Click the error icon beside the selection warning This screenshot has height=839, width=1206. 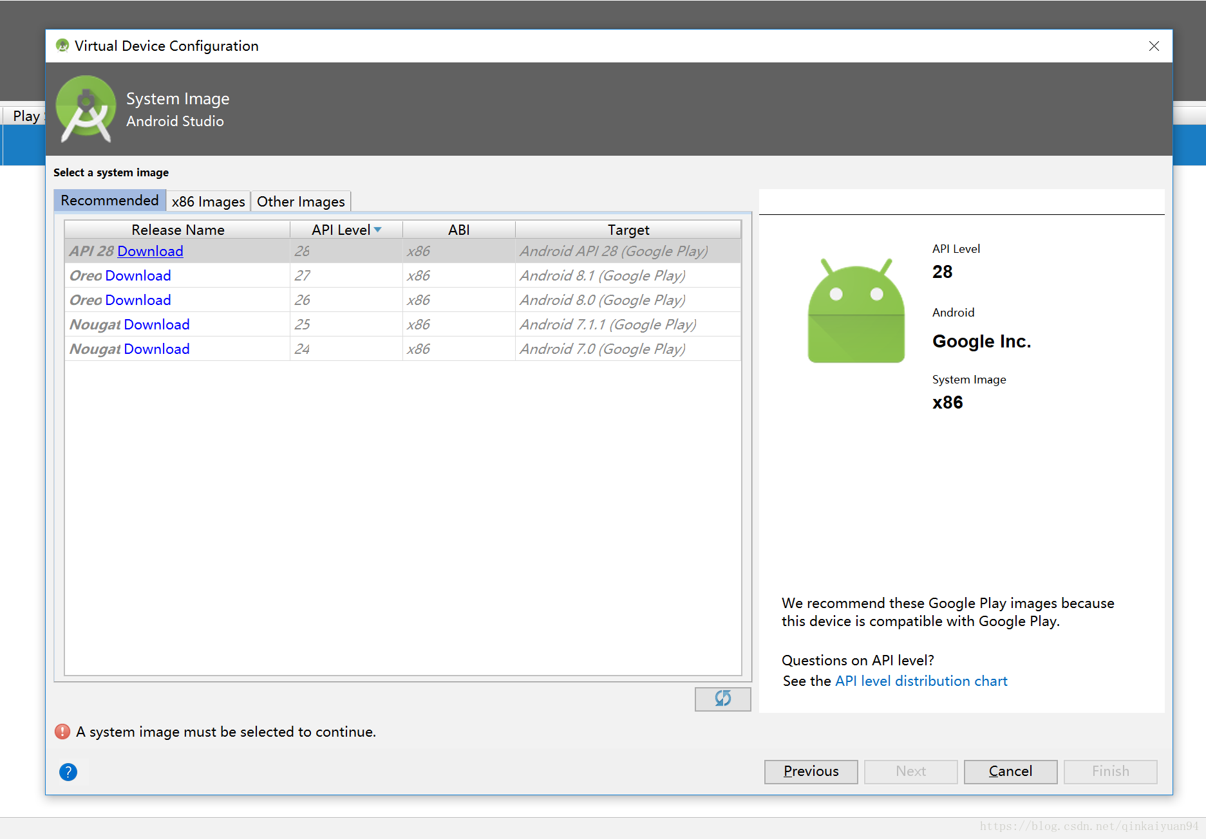pos(61,732)
